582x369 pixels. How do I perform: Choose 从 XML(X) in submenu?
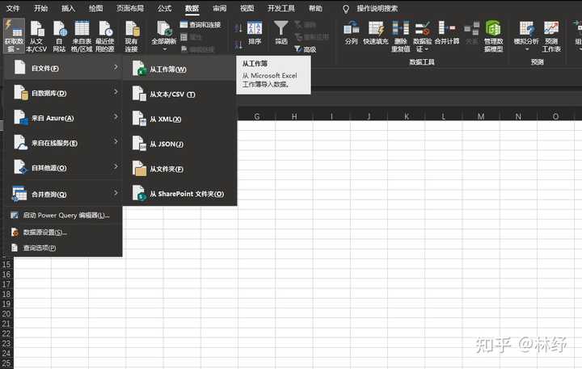179,119
